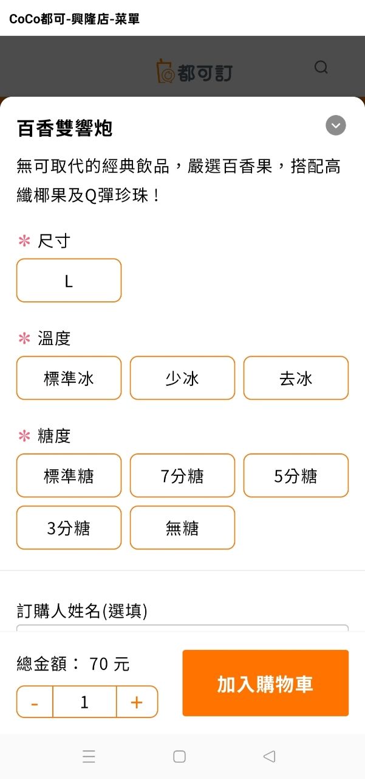
Task: Select 無糖 sugar option
Action: (x=182, y=528)
